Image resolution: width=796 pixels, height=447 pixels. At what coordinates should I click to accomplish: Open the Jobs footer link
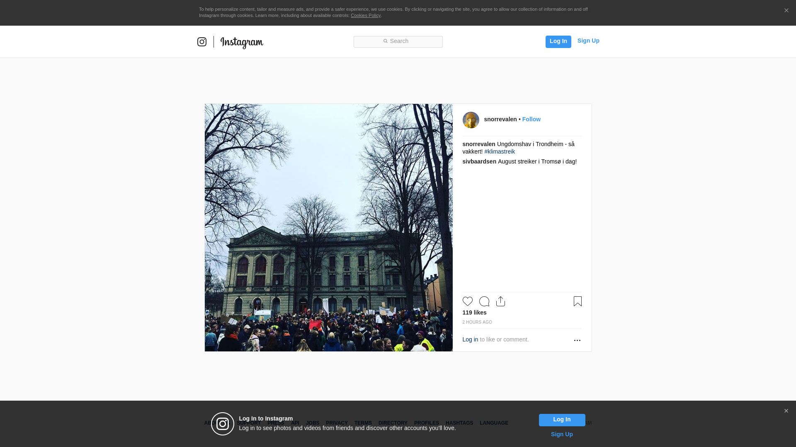coord(313,423)
